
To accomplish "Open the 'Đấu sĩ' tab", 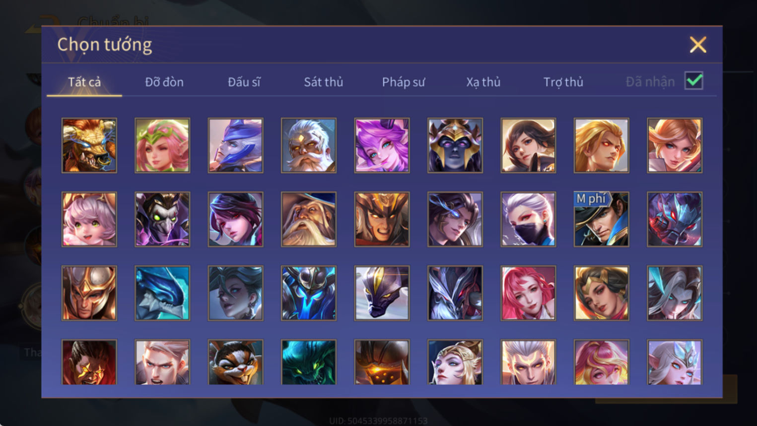I will point(244,82).
